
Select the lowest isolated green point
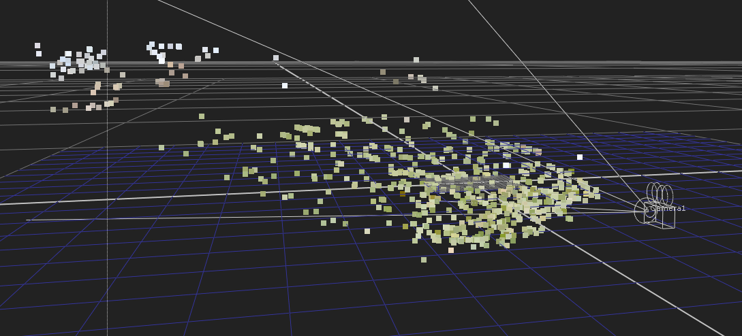(x=423, y=260)
